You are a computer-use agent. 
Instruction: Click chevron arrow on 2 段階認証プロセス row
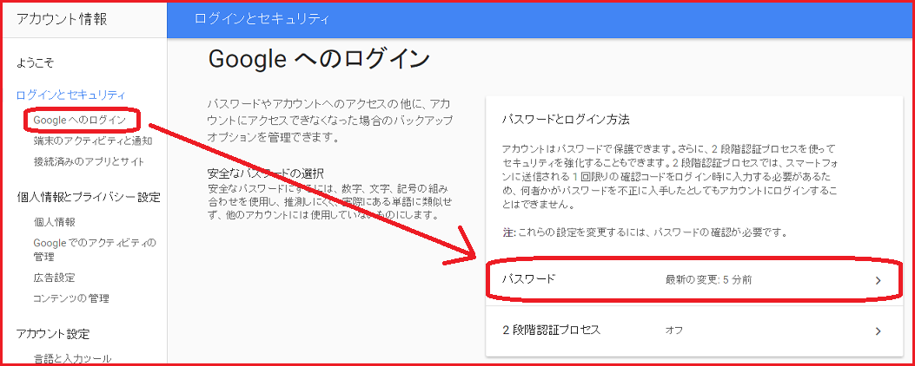click(x=879, y=331)
